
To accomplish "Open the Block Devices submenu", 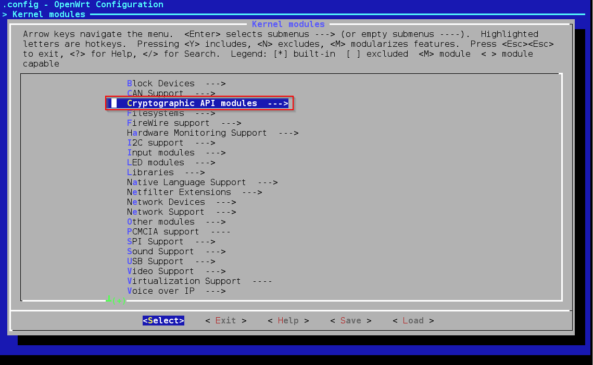I will 176,84.
